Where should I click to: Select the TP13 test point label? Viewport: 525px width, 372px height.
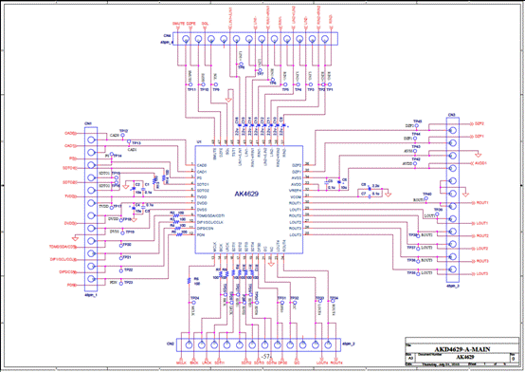136,143
